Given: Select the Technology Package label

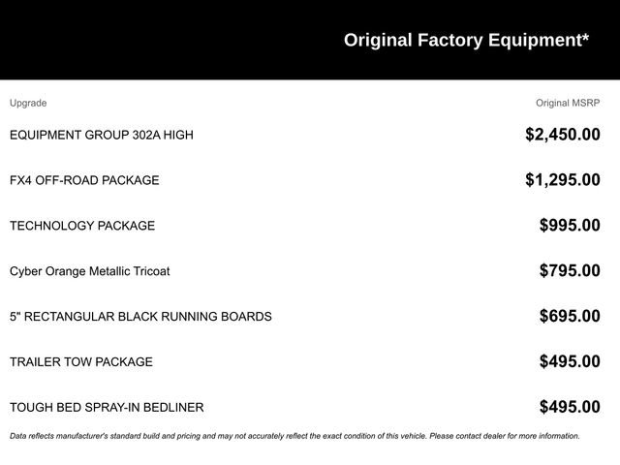Looking at the screenshot, I should (x=82, y=226).
